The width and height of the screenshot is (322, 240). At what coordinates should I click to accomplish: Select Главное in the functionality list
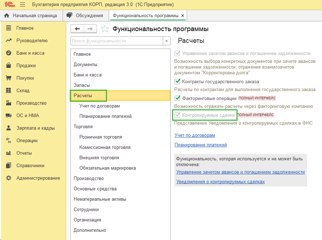click(x=120, y=54)
